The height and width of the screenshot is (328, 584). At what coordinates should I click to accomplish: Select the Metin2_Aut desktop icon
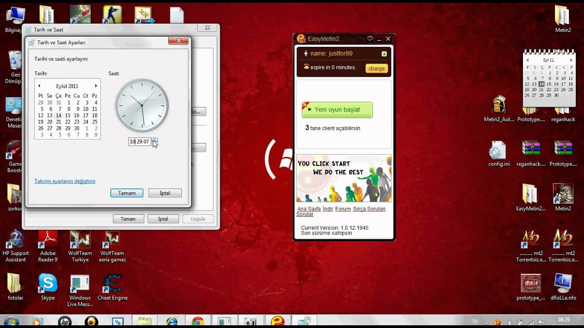(499, 109)
